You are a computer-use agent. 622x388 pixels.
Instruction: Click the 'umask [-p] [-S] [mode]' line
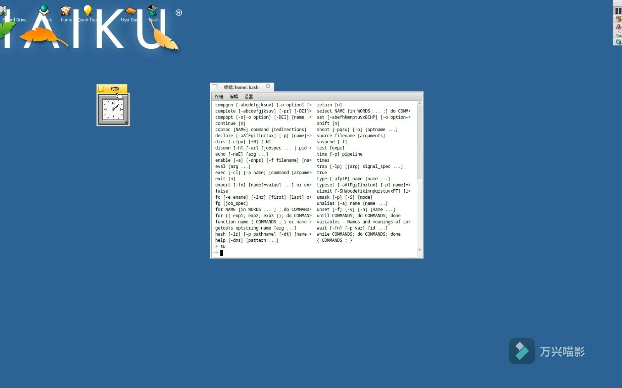pyautogui.click(x=344, y=197)
